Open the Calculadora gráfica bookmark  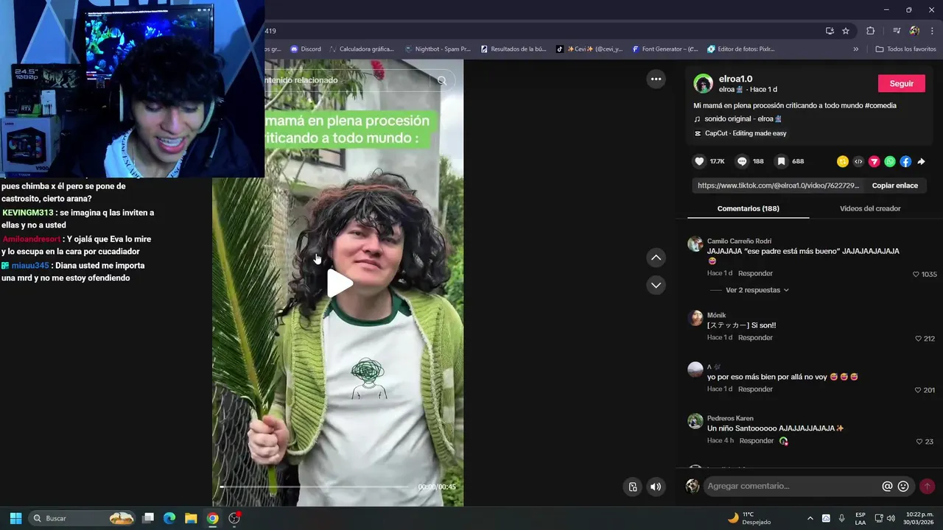(362, 49)
